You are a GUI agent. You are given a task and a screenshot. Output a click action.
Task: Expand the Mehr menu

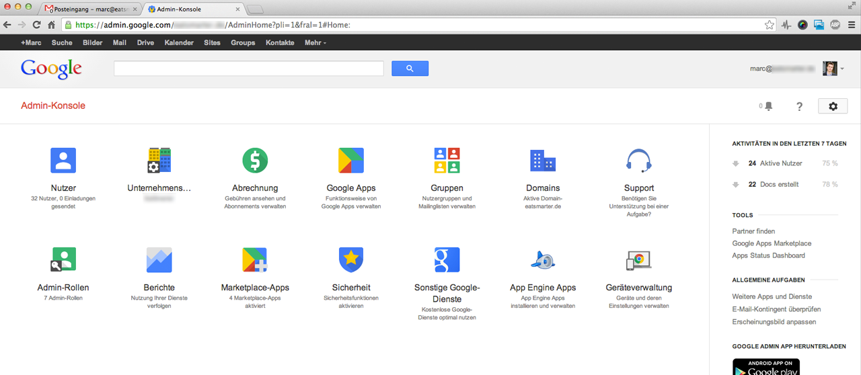[315, 42]
